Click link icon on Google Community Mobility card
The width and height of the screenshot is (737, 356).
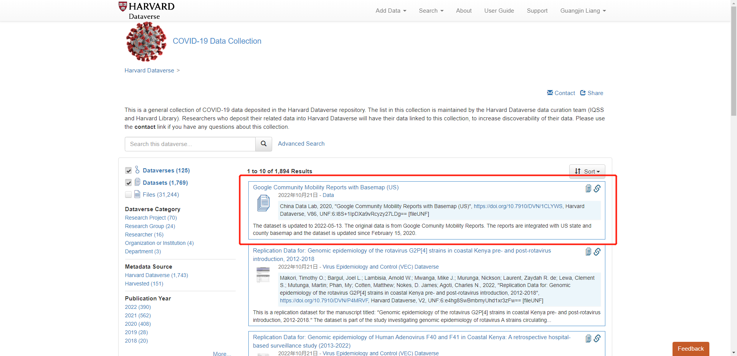[x=597, y=189]
